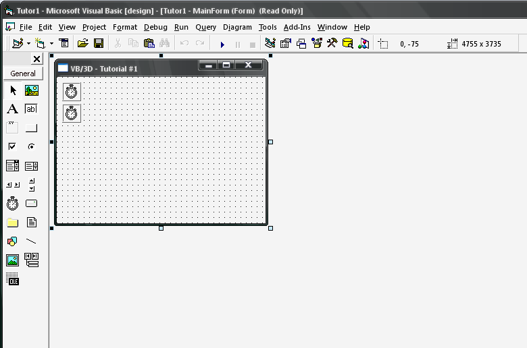Image resolution: width=527 pixels, height=348 pixels.
Task: Open the Tools menu
Action: [x=268, y=27]
